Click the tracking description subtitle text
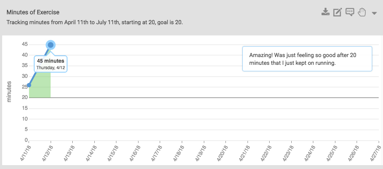 coord(95,22)
